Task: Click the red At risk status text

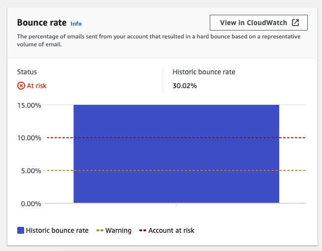Action: pos(36,86)
